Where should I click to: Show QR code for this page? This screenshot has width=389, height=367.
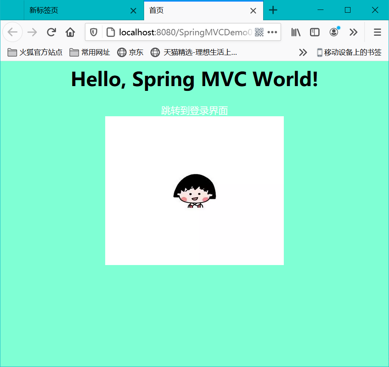coord(259,32)
